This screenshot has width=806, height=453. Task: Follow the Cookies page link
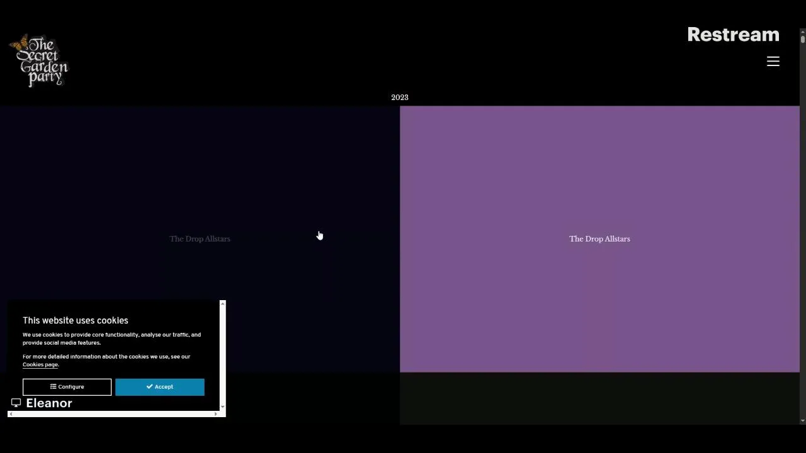point(40,364)
